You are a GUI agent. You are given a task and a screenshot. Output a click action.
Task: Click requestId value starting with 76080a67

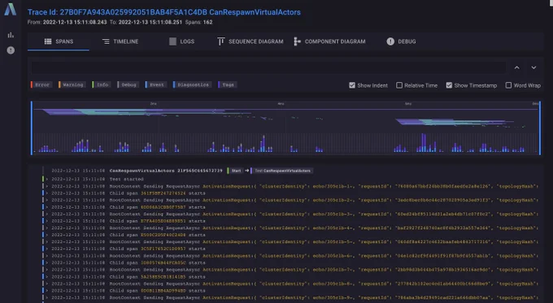click(x=444, y=186)
